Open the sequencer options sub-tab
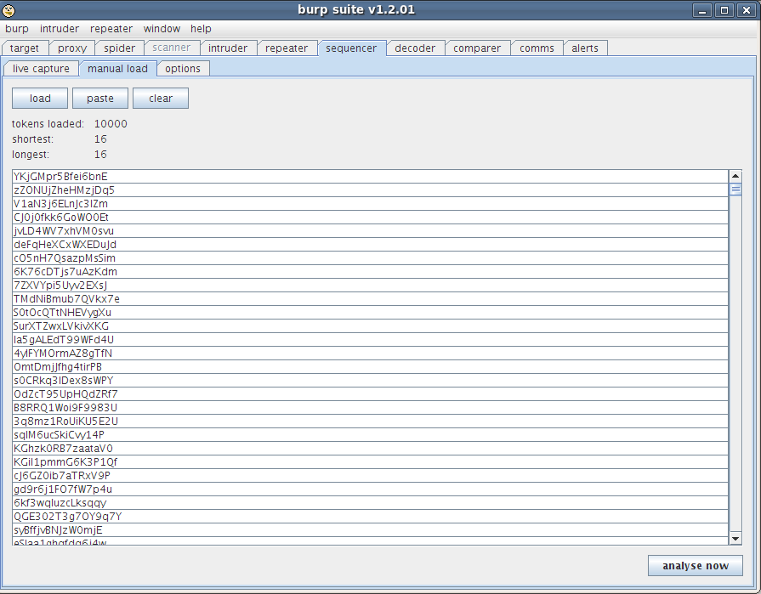Viewport: 761px width, 594px height. [x=183, y=69]
